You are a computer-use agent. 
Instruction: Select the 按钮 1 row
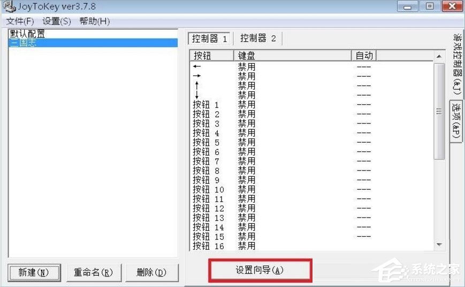coord(311,105)
